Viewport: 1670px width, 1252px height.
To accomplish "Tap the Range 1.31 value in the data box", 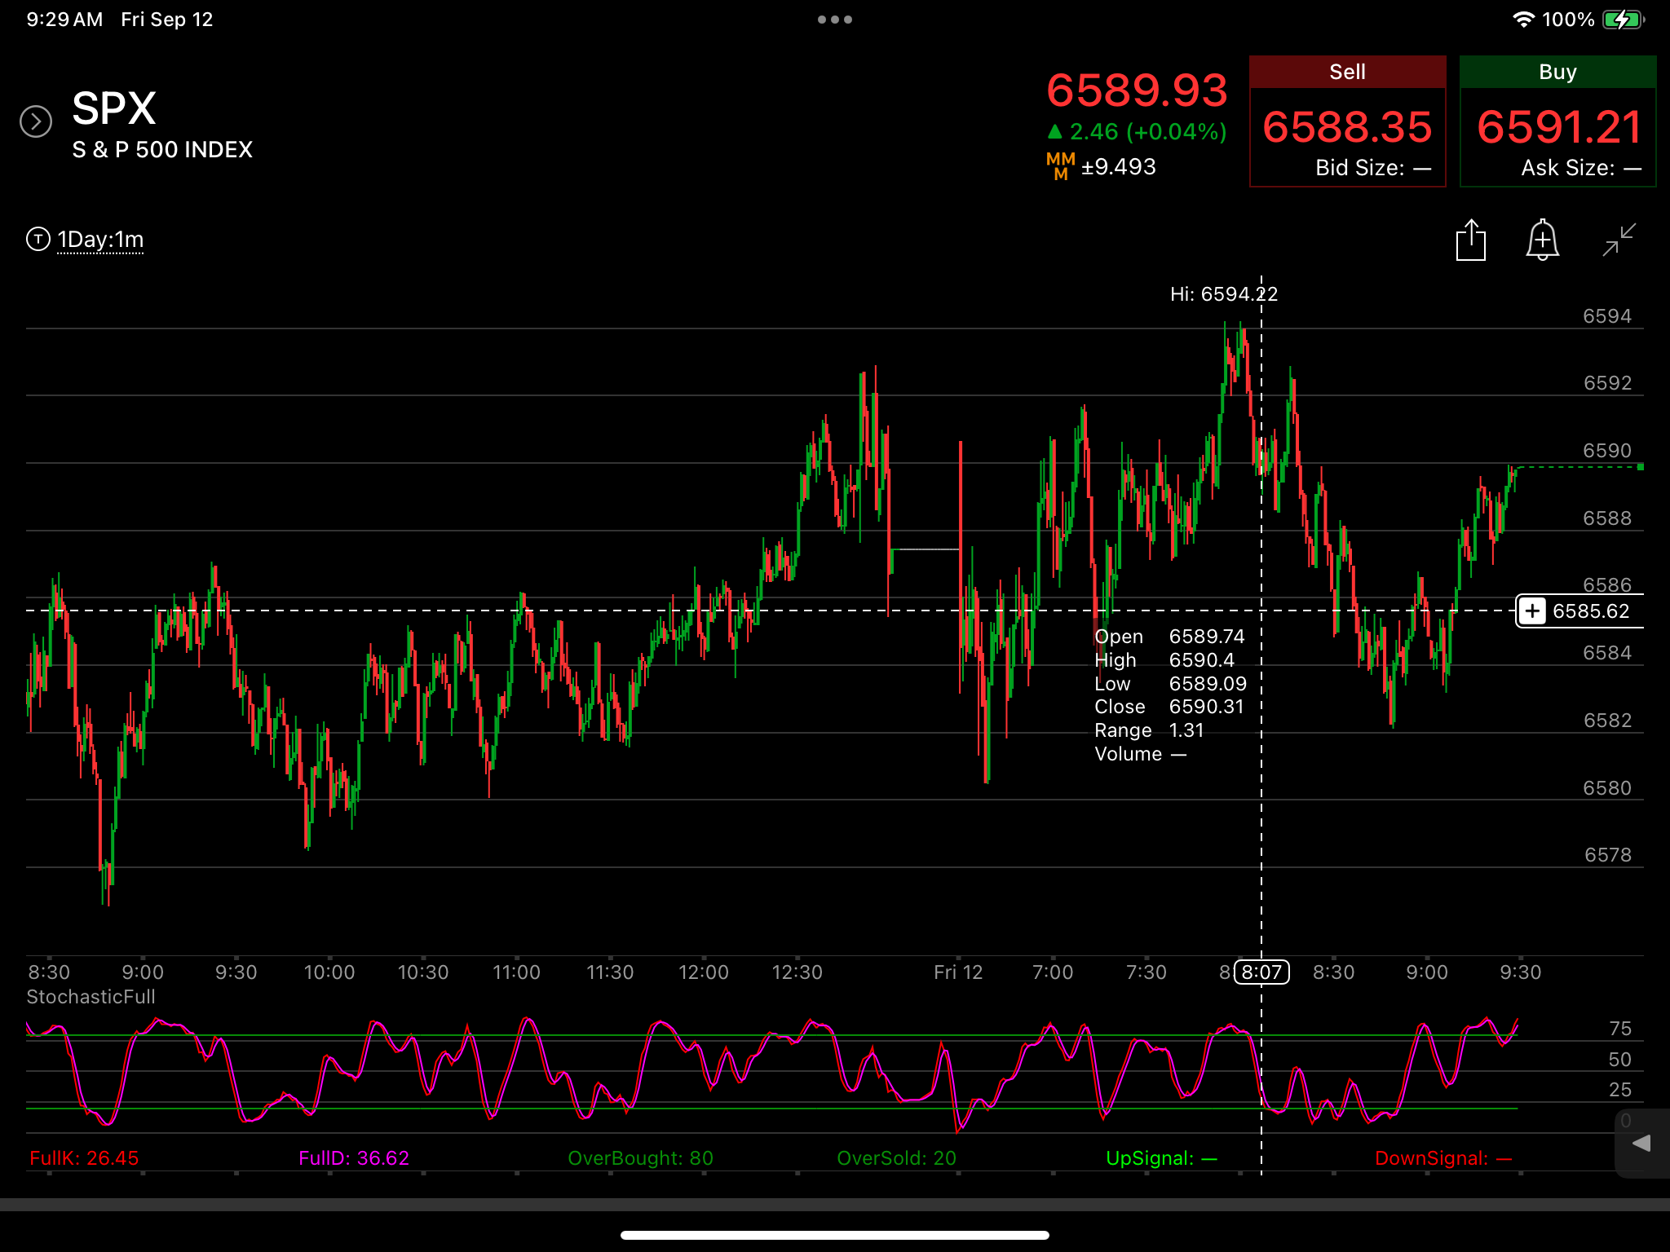I will (1186, 730).
